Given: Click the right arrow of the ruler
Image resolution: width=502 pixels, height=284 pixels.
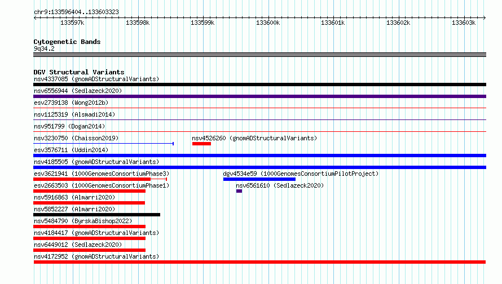Looking at the screenshot, I should pos(485,17).
